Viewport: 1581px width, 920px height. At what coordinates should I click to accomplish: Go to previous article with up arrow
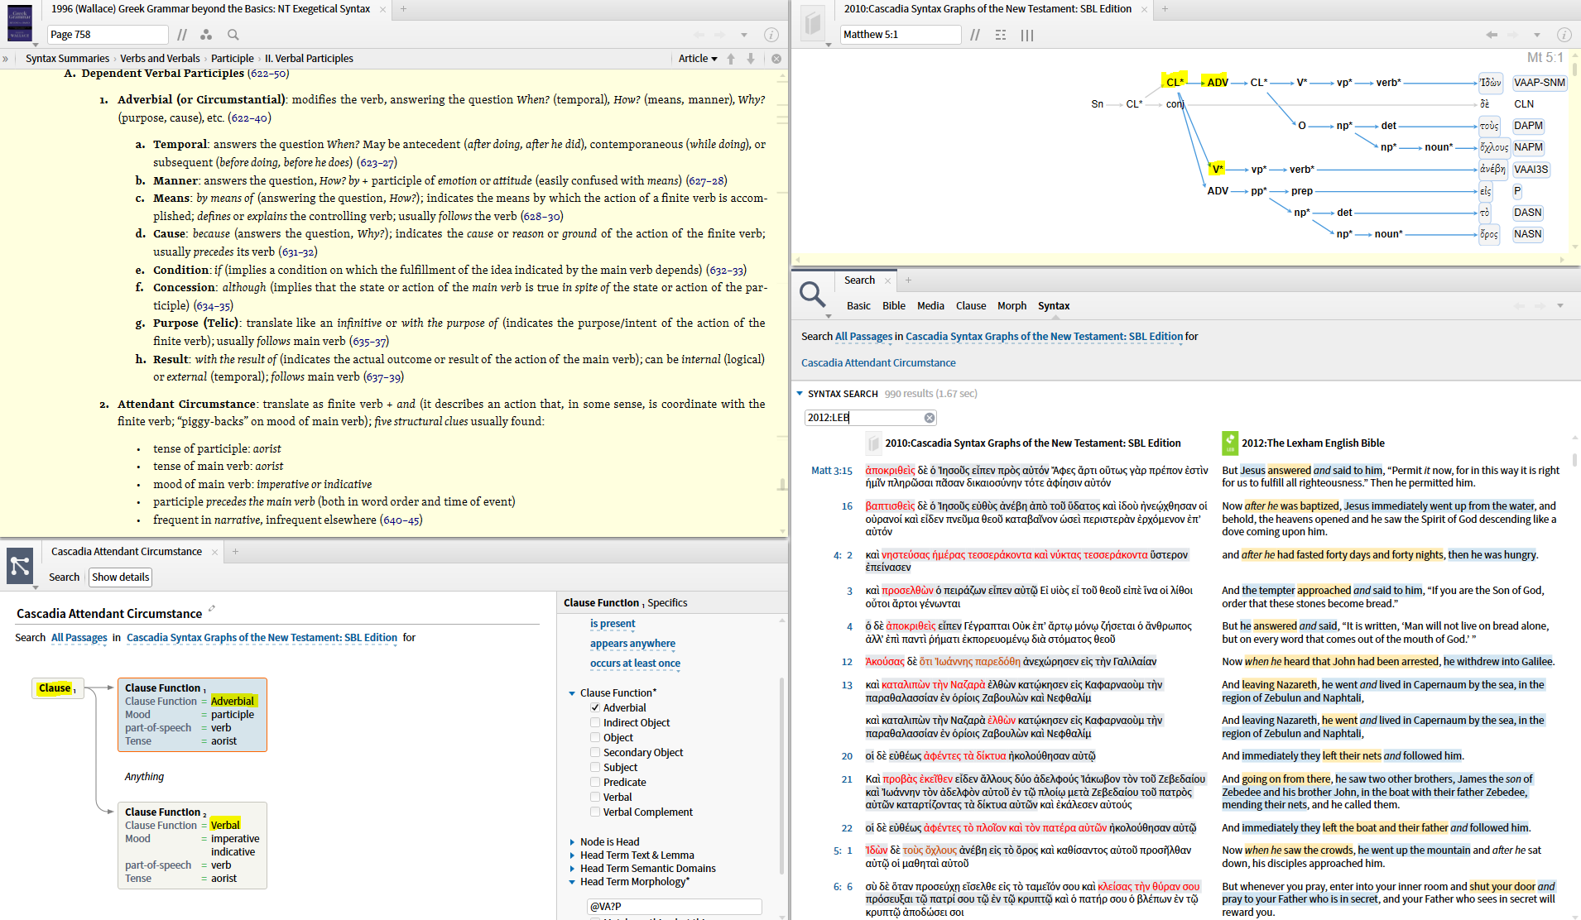coord(731,59)
